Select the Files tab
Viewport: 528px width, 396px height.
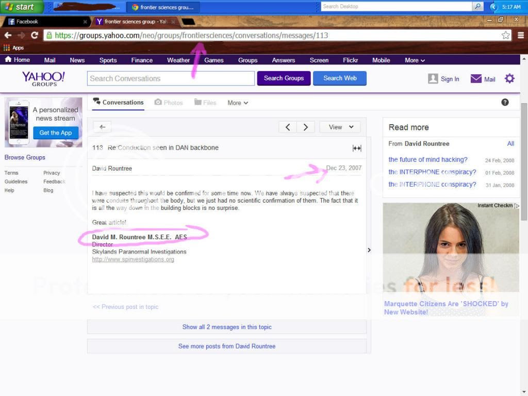tap(205, 103)
